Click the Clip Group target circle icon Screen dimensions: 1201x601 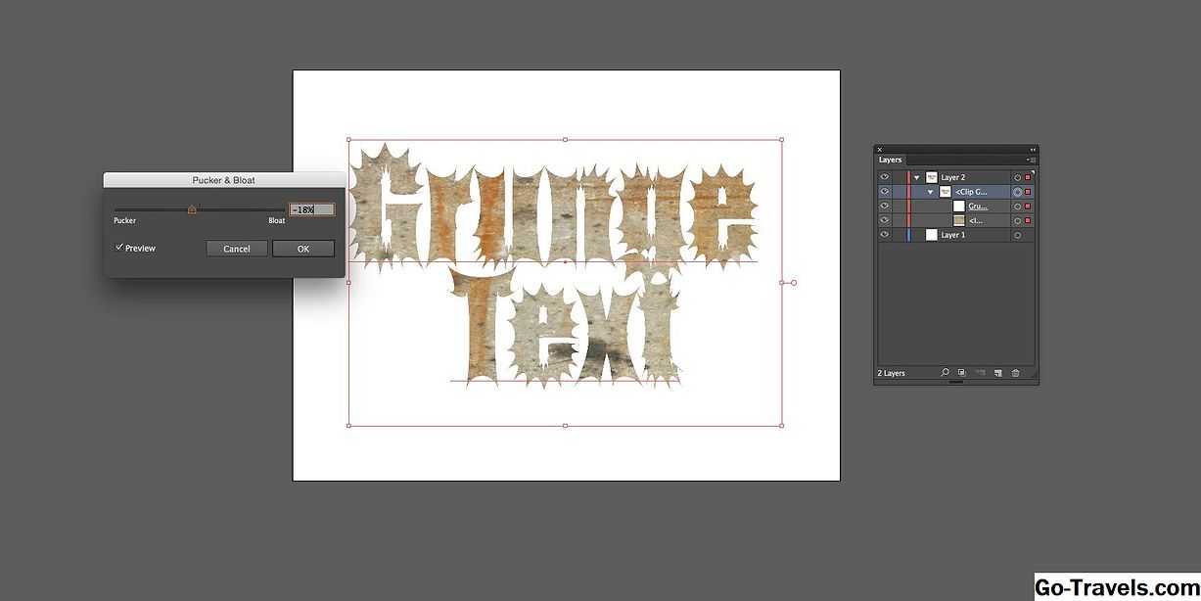point(1018,192)
